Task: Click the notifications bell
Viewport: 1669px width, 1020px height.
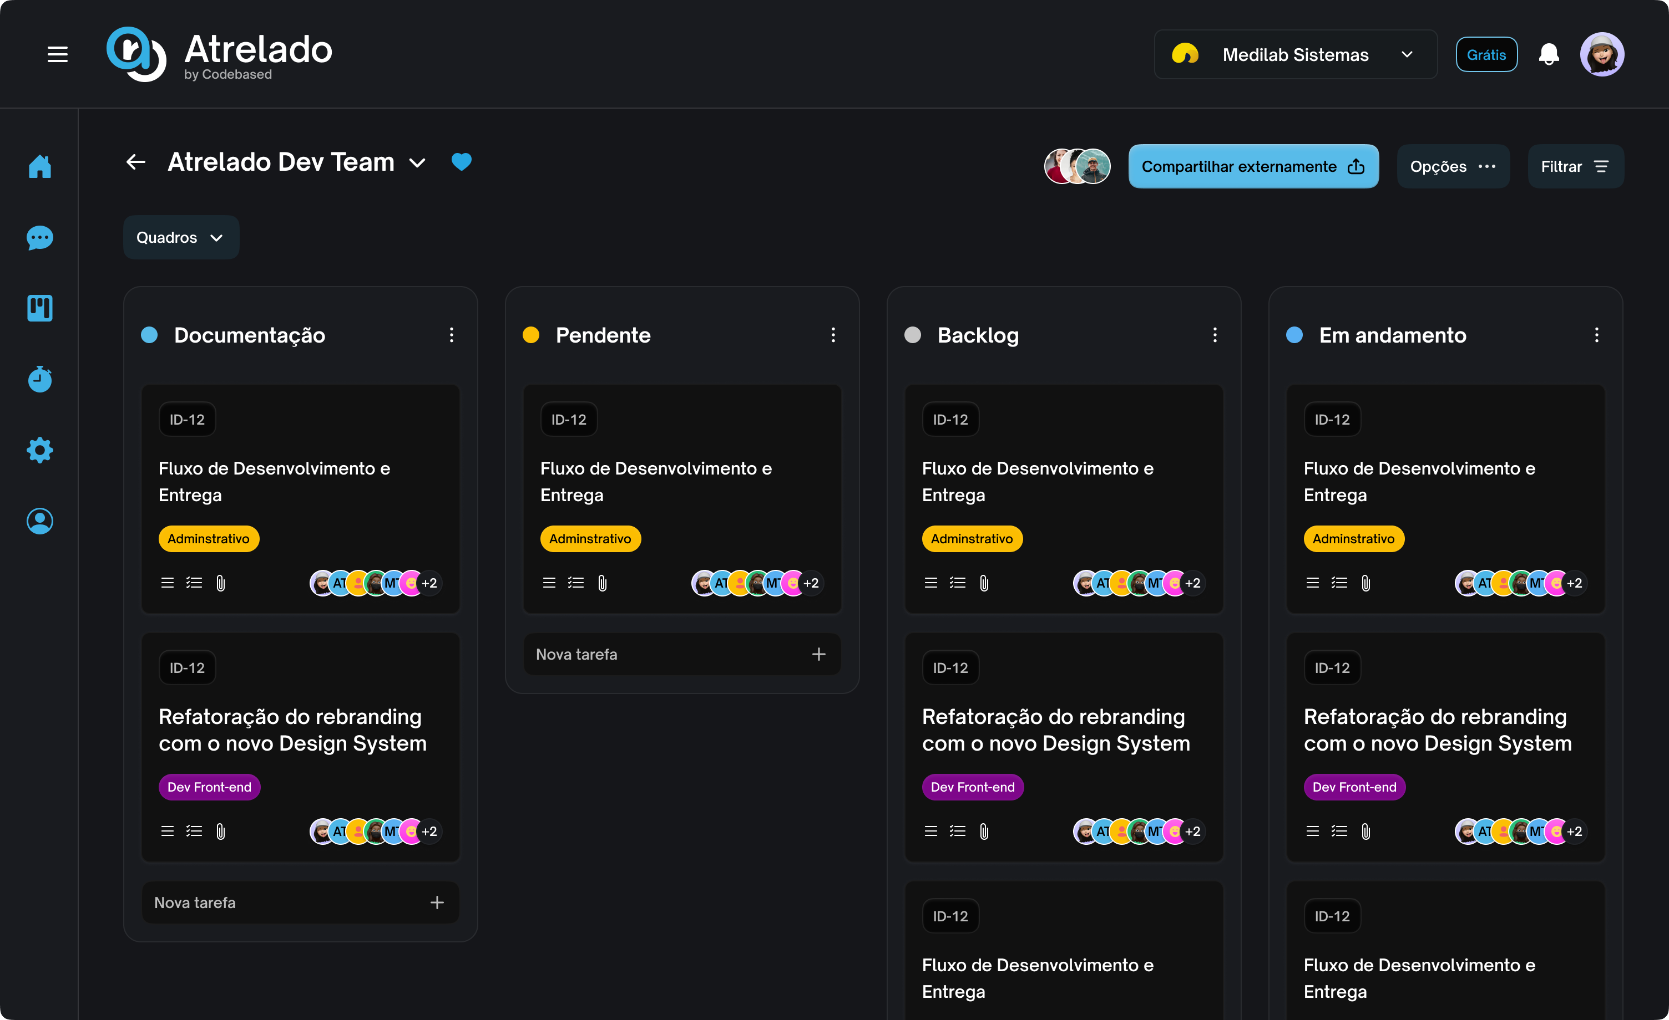Action: click(x=1549, y=54)
